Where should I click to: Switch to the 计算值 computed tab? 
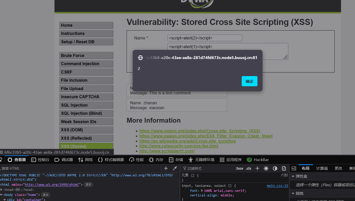pos(322,168)
